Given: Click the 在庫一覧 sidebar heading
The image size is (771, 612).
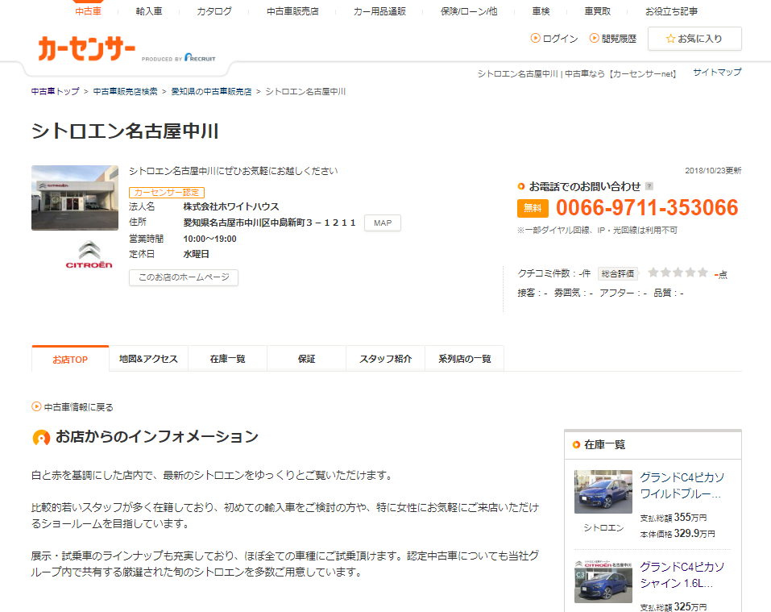Looking at the screenshot, I should tap(604, 445).
